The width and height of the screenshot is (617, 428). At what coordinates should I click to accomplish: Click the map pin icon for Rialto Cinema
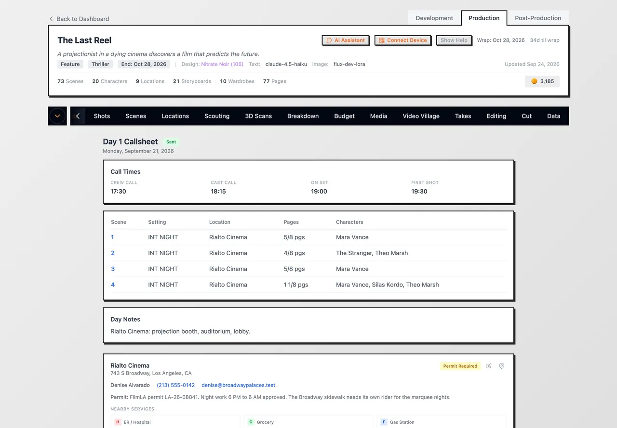tap(502, 366)
